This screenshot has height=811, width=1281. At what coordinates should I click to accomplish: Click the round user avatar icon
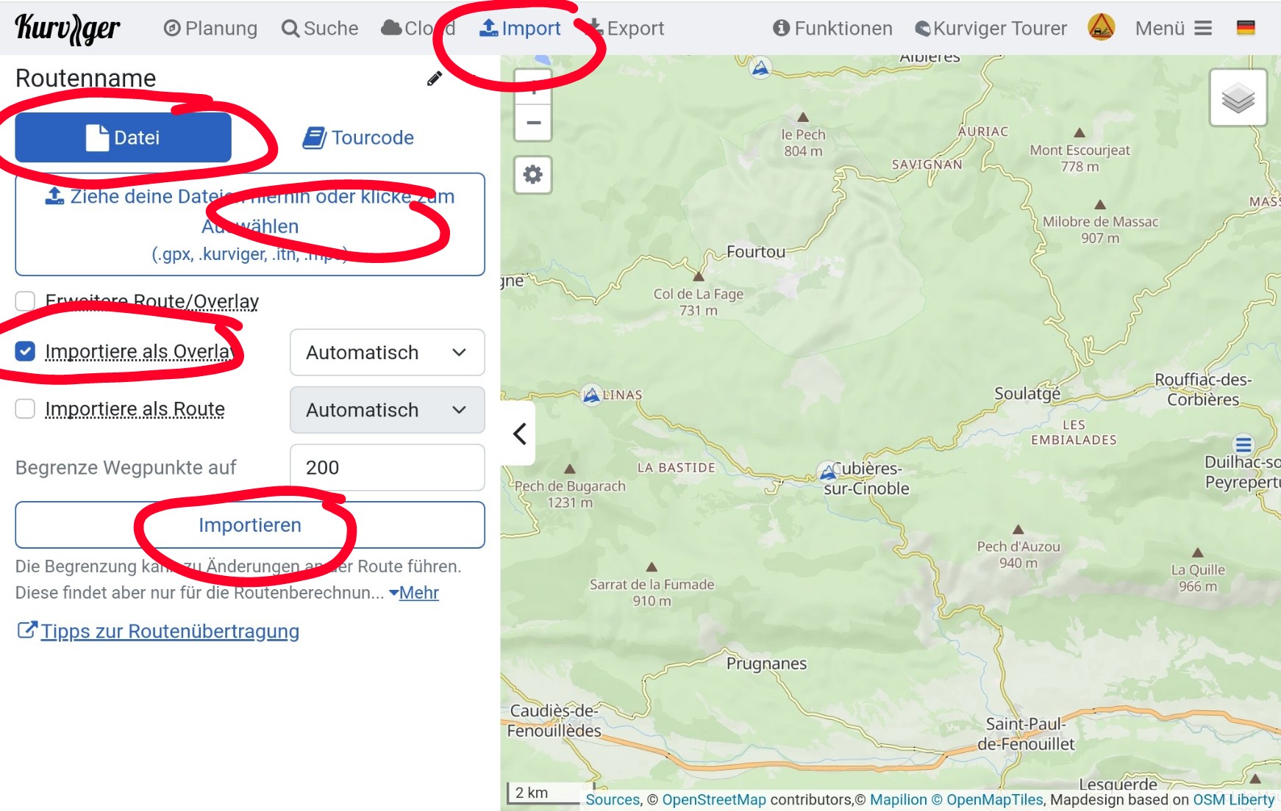(1101, 28)
